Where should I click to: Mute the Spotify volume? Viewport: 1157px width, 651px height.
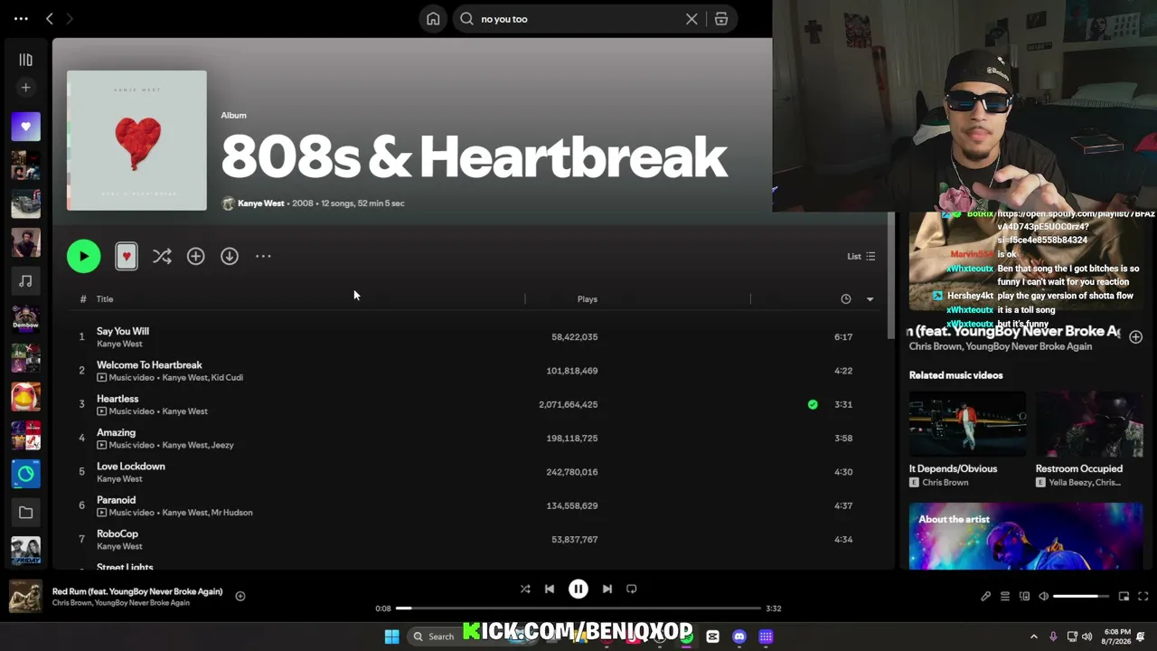[x=1044, y=597]
